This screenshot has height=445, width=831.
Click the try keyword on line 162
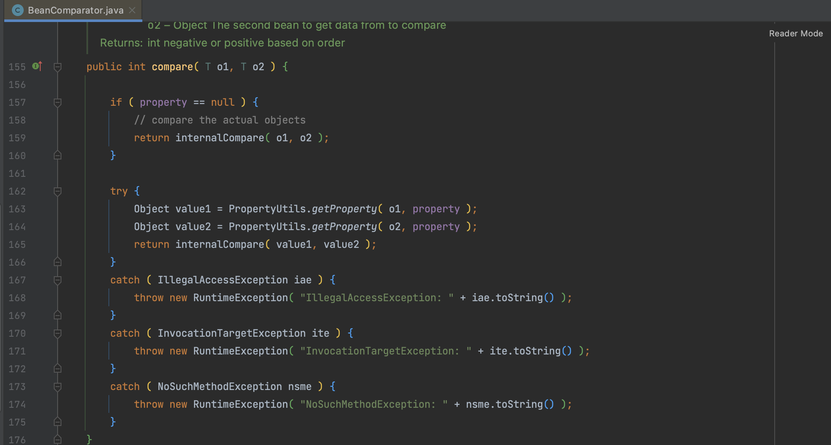point(119,191)
